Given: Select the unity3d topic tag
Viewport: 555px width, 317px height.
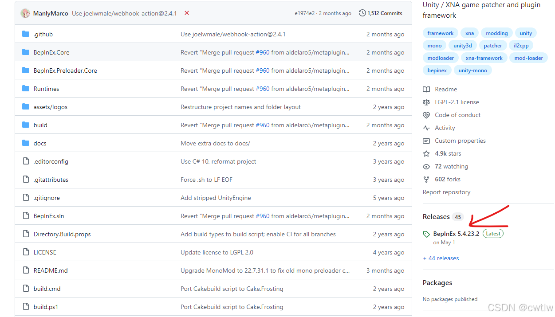Looking at the screenshot, I should 463,46.
